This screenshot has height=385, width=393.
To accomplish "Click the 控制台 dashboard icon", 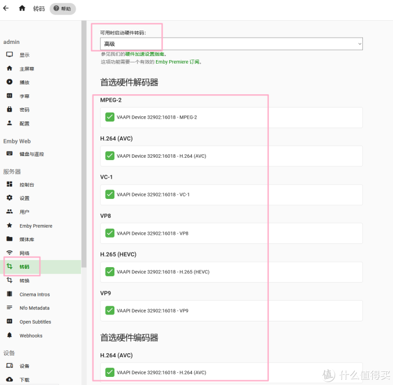I will pos(9,184).
